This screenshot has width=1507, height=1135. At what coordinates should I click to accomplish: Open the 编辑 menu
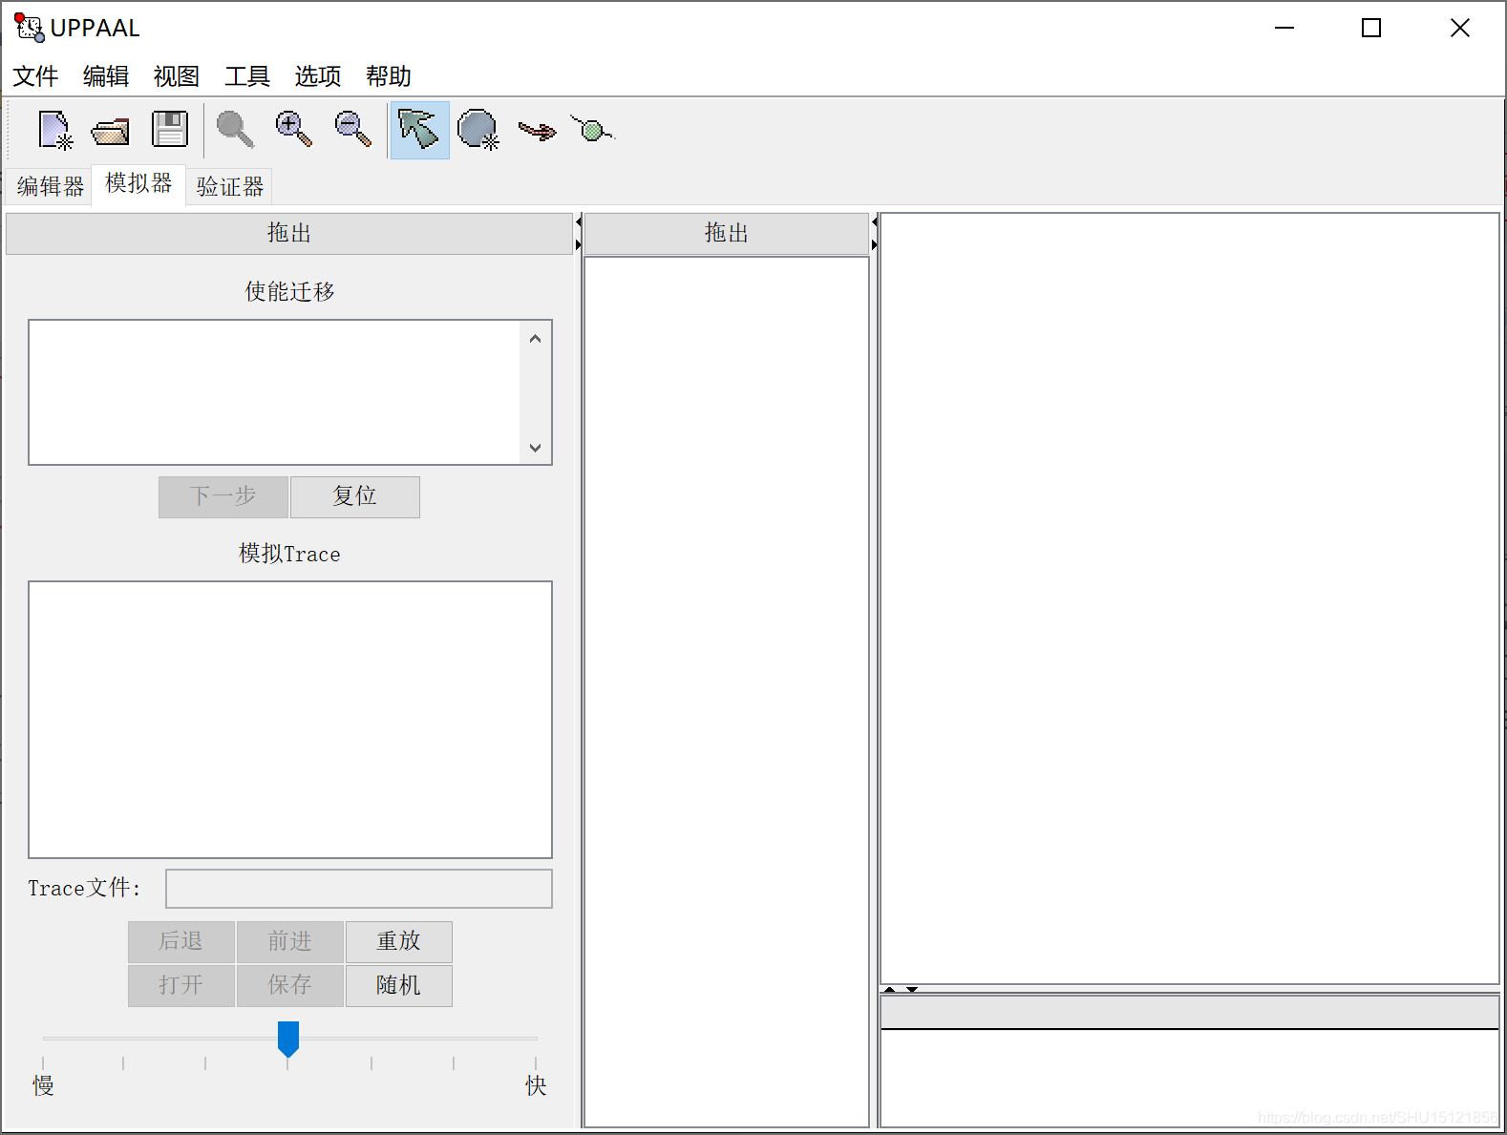(x=106, y=76)
